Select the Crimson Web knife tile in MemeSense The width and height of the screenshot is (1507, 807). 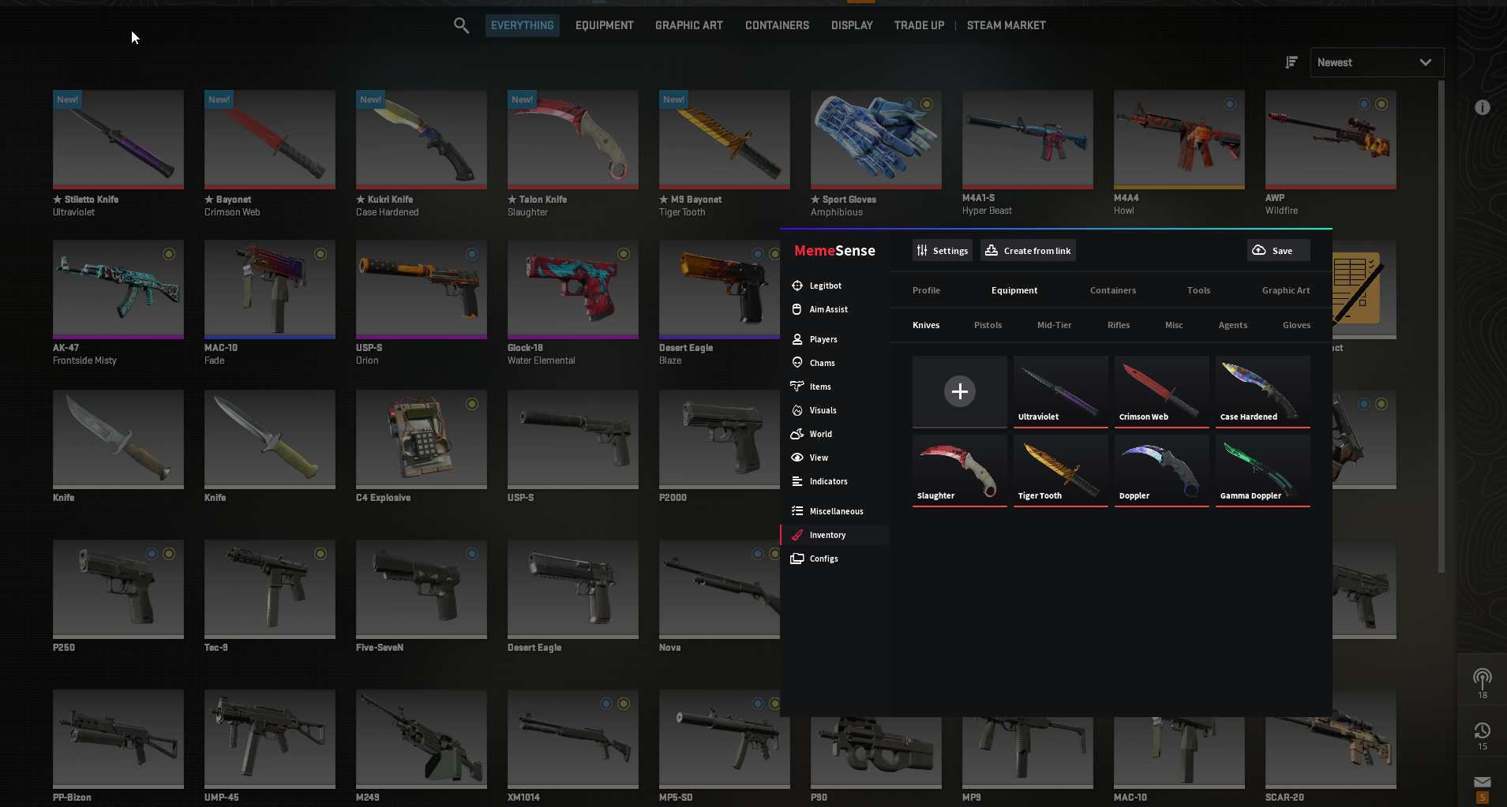tap(1161, 391)
